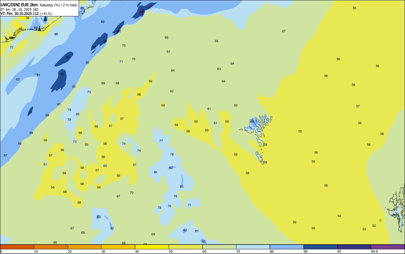Select the amber 20–30 legend color box
Viewport: 405px width, 254px height.
(84, 247)
